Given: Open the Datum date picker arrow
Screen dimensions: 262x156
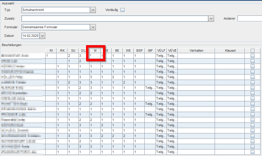Looking at the screenshot, I should (42, 36).
